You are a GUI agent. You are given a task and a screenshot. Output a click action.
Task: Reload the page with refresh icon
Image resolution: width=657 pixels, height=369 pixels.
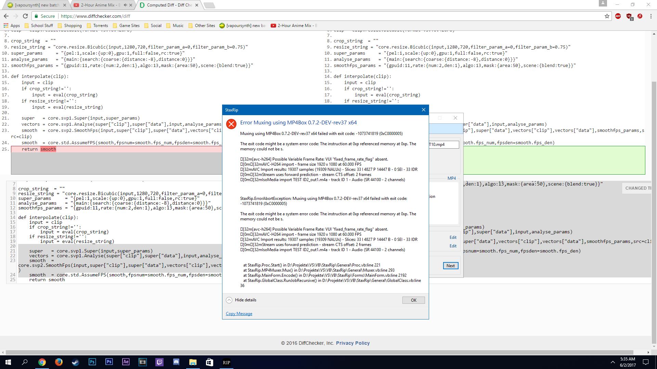point(25,16)
